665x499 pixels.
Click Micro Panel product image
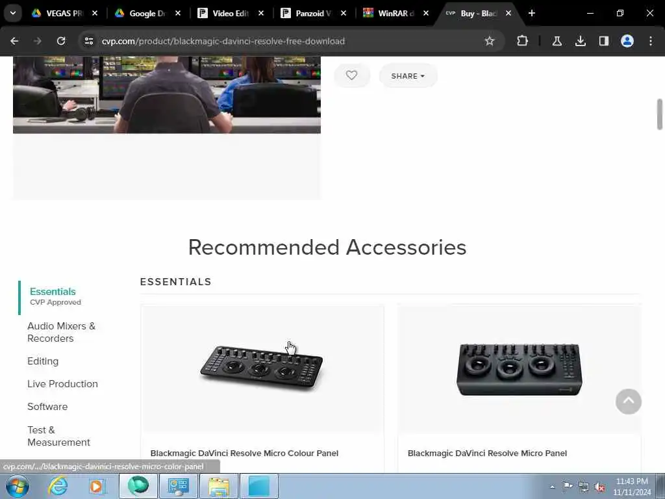coord(519,369)
